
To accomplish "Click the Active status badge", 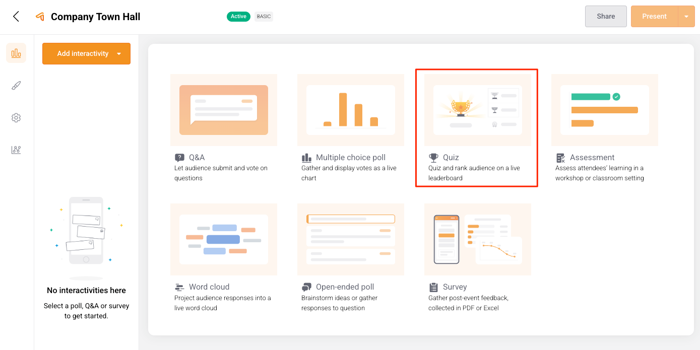I will [x=238, y=17].
